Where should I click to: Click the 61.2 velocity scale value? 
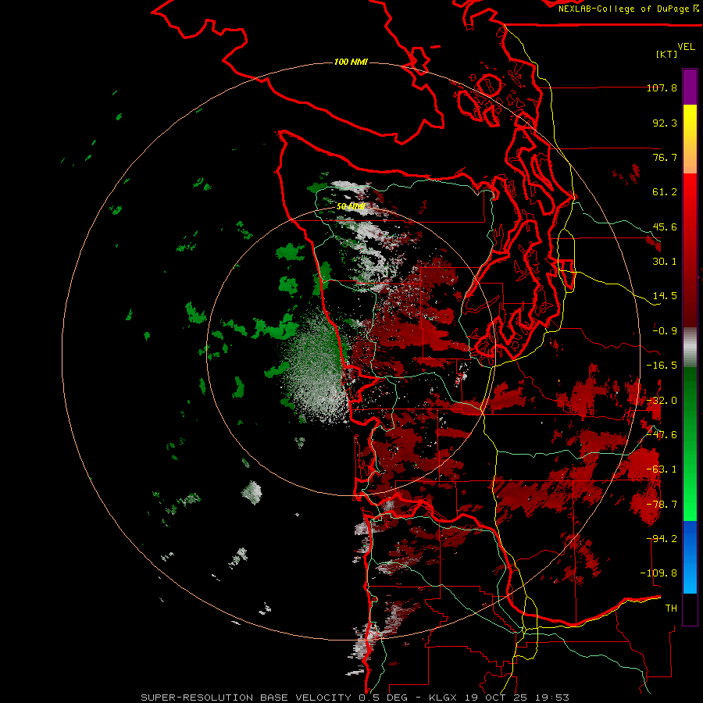click(665, 192)
